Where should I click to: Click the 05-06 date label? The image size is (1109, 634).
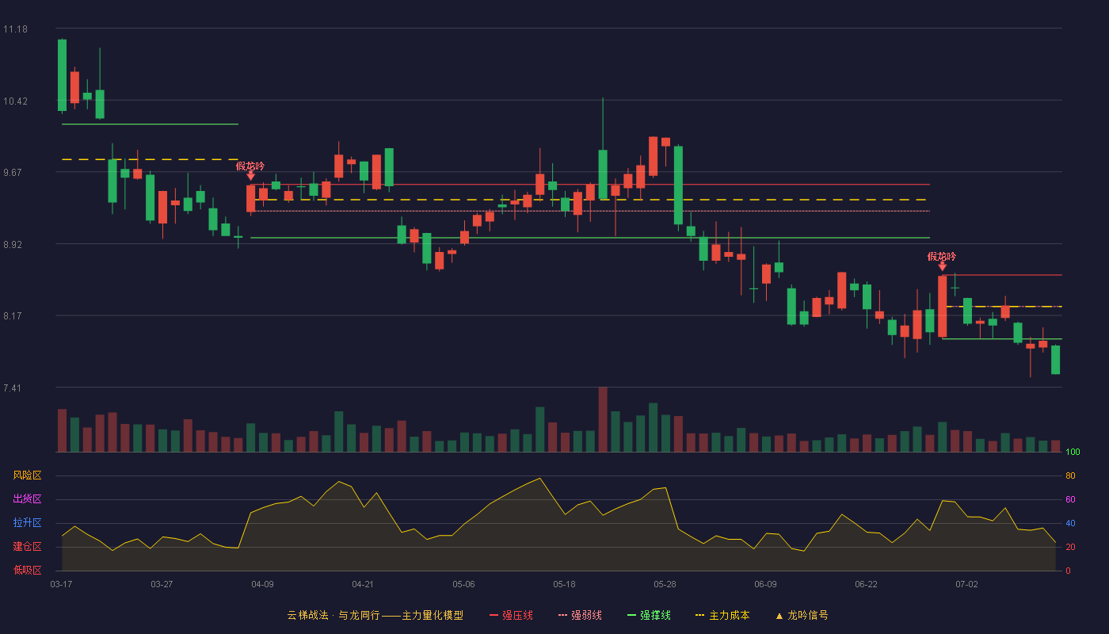tap(463, 584)
